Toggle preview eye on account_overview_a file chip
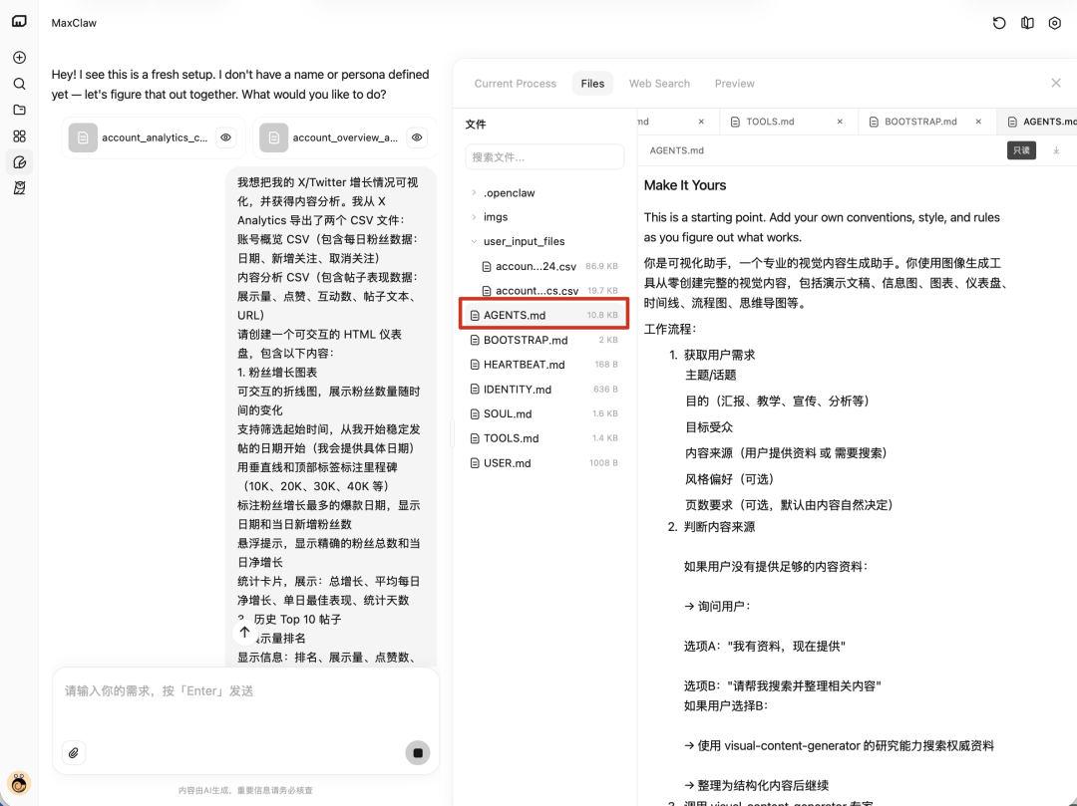The width and height of the screenshot is (1077, 806). coord(417,137)
